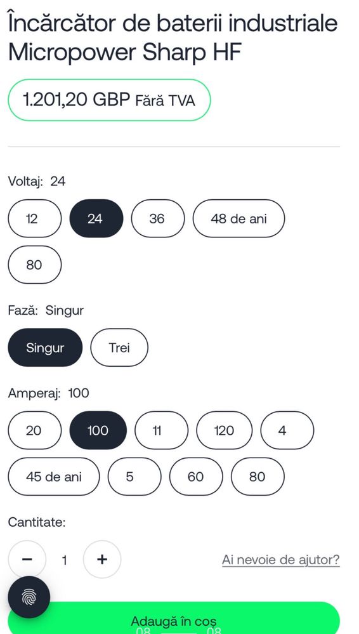359x634 pixels.
Task: Click the 1.201,20 GBP price badge
Action: (x=109, y=100)
